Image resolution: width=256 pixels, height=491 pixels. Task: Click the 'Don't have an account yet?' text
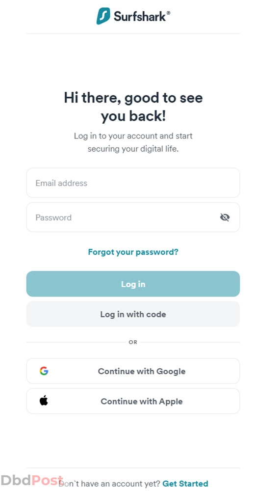pos(109,484)
